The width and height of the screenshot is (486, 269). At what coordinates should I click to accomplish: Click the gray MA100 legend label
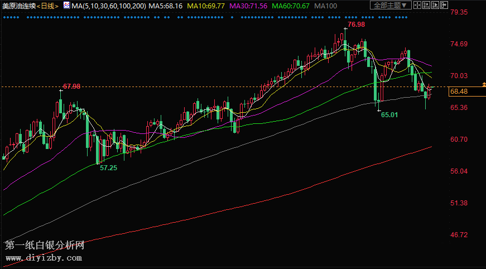(325, 6)
